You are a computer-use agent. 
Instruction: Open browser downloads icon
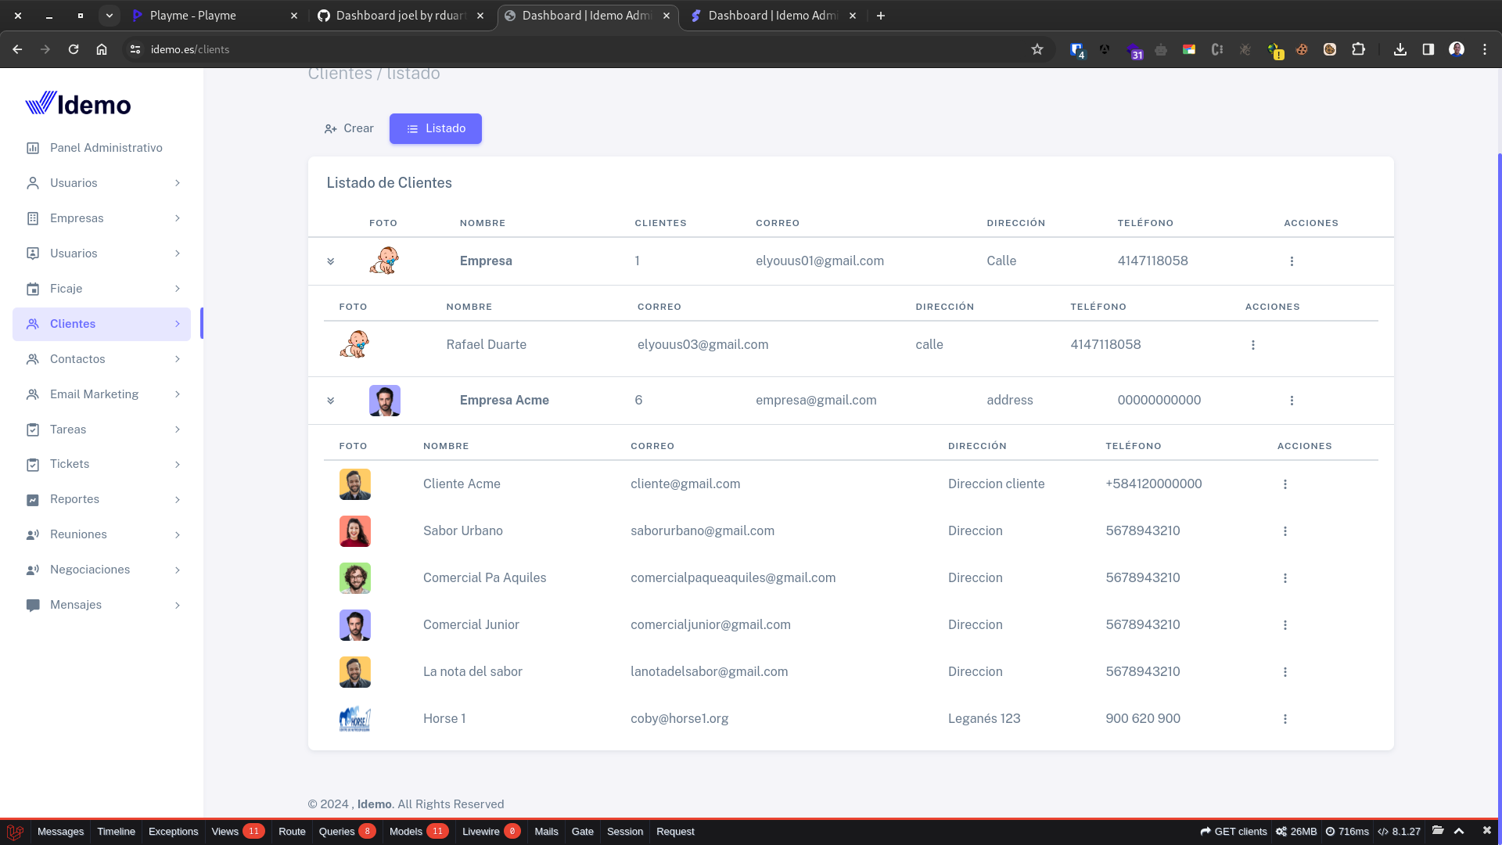(x=1400, y=49)
